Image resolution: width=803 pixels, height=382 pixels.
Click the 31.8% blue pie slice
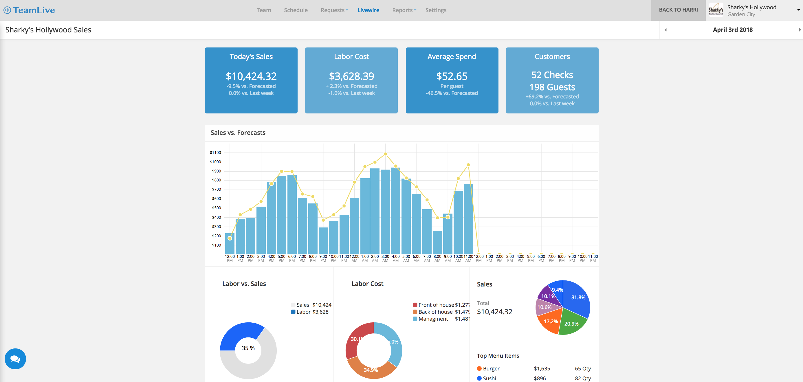[577, 299]
